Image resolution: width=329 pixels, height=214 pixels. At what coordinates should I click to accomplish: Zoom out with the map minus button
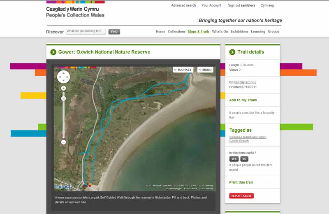(x=64, y=142)
